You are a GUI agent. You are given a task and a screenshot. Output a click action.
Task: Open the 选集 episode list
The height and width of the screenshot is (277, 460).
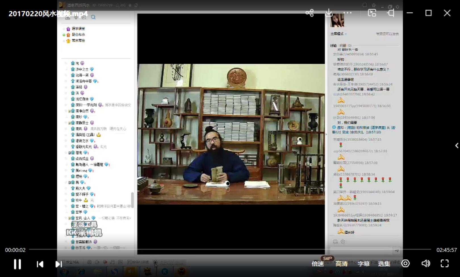[384, 264]
